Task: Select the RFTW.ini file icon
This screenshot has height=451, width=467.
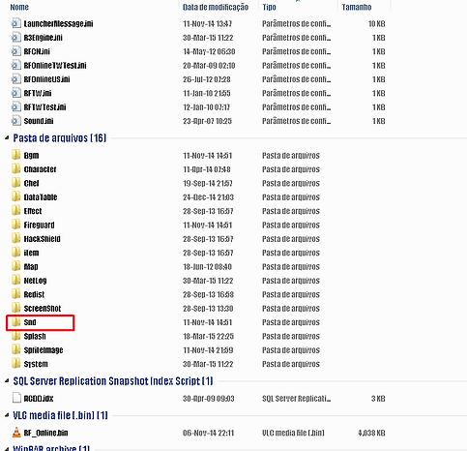Action: tap(15, 93)
